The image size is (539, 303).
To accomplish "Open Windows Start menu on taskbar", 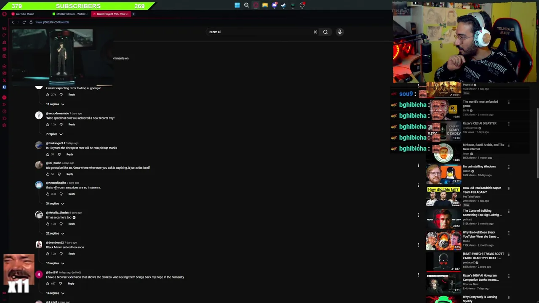I will coord(237,5).
